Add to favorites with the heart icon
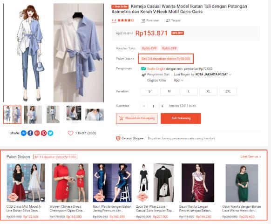Image resolution: width=271 pixels, height=224 pixels. click(x=70, y=133)
